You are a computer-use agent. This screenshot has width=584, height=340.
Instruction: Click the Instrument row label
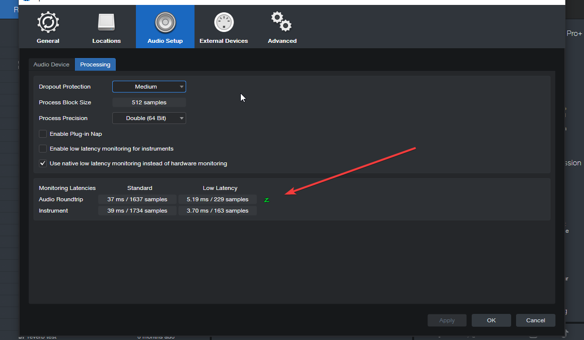tap(53, 211)
